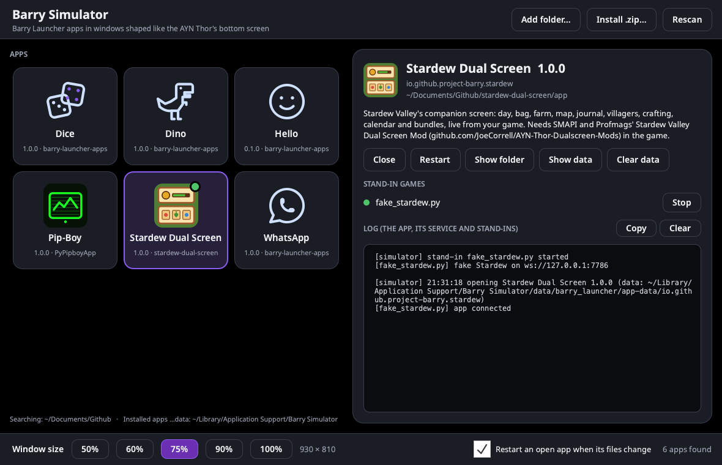This screenshot has height=465, width=722.
Task: Click the fake_stardew.py file name
Action: click(x=408, y=203)
